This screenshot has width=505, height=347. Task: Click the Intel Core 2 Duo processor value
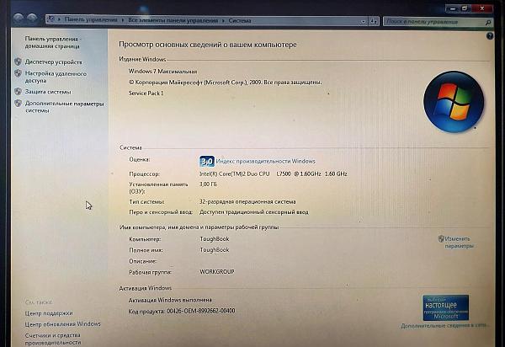(x=273, y=173)
